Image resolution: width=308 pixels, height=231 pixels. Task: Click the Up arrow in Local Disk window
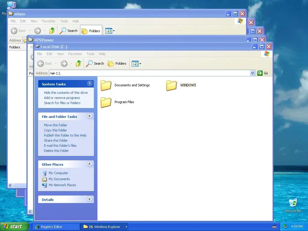pyautogui.click(x=79, y=63)
